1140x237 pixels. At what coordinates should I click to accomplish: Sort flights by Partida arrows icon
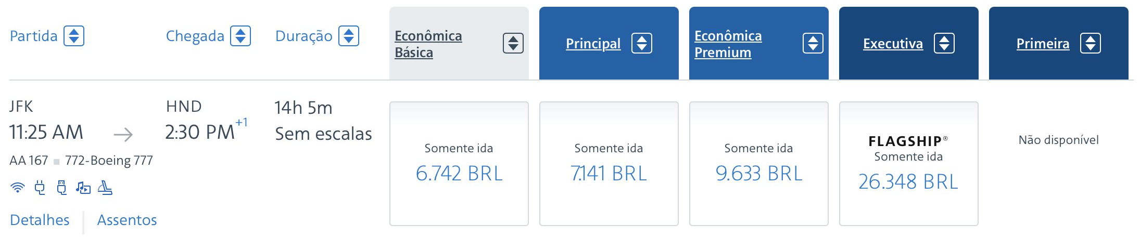(74, 36)
